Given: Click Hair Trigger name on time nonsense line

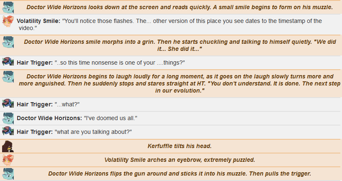Looking at the screenshot, I should point(35,63).
